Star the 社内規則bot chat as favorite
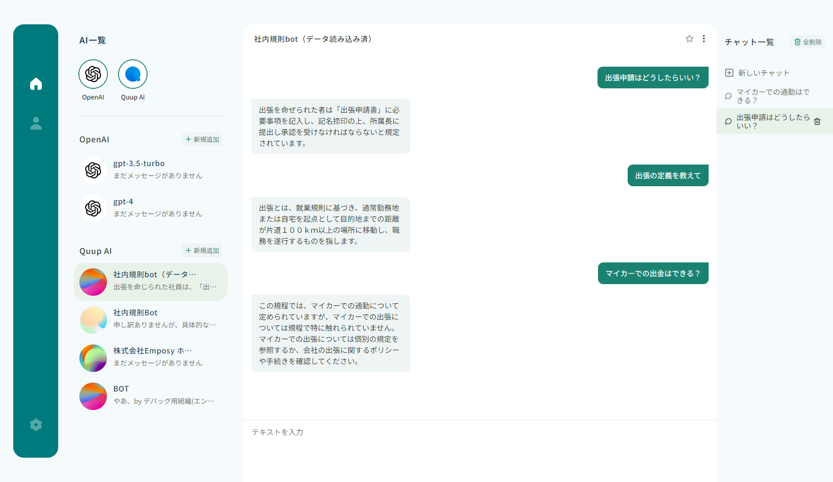 tap(689, 39)
